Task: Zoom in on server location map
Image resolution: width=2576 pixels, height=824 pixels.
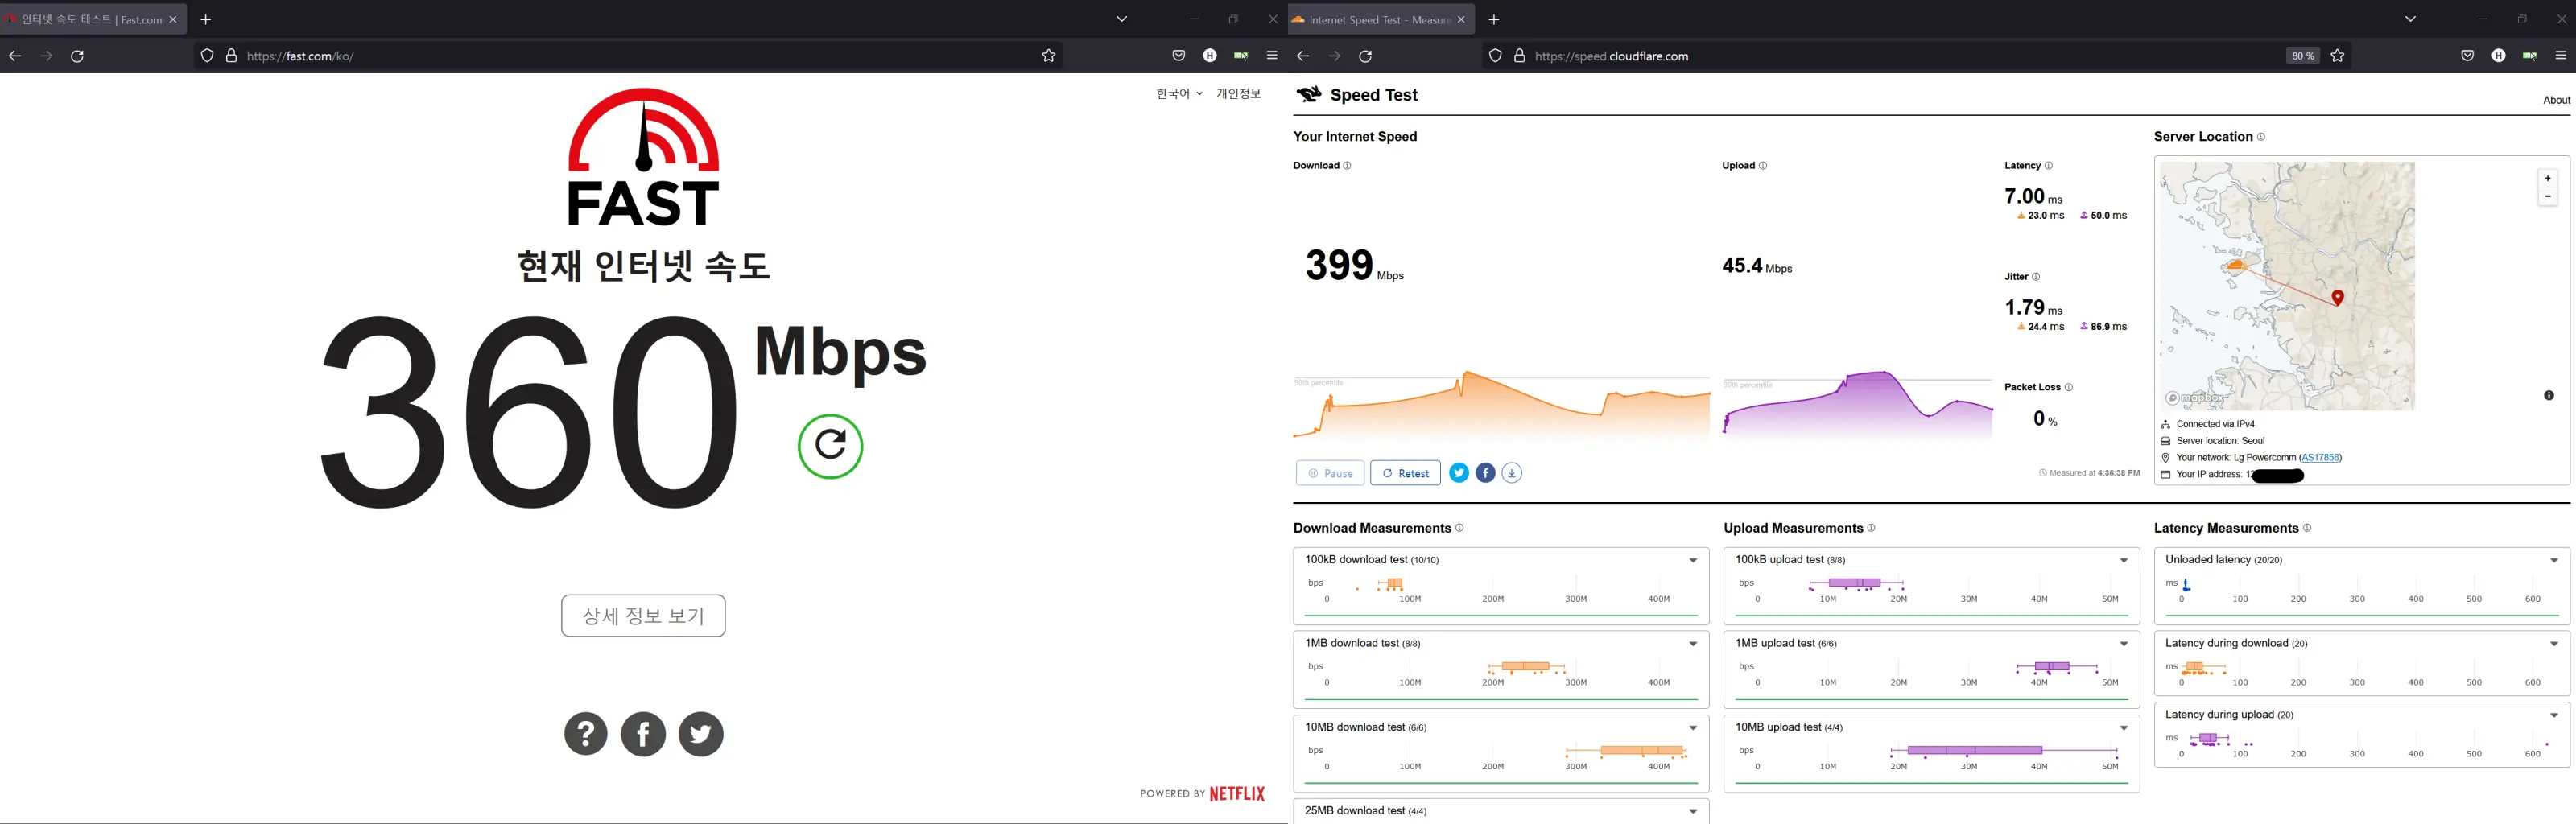Action: point(2548,178)
